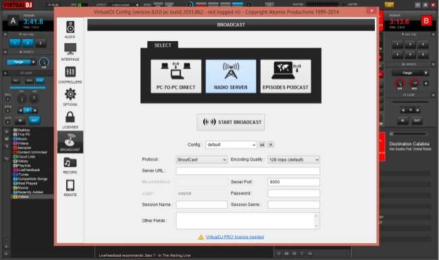Open the Interface settings section
This screenshot has height=260, width=439.
click(x=70, y=52)
